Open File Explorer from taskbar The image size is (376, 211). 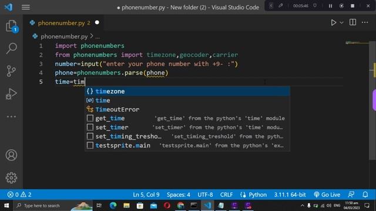tap(127, 206)
